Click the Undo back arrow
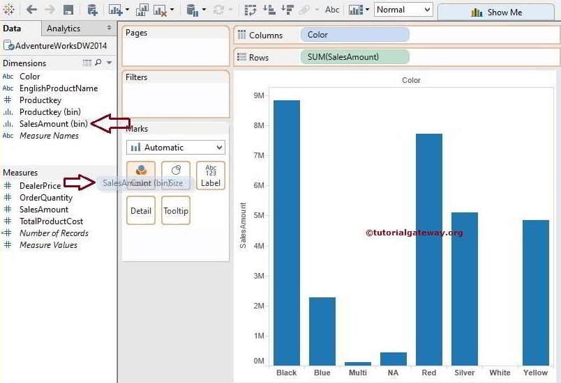Viewport: 561px width, 383px height. coord(31,10)
